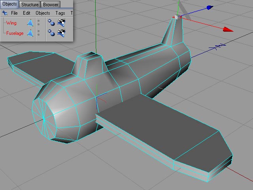This screenshot has width=253, height=190.
Task: Click the polygon object icon beside Wing
Action: click(30, 23)
